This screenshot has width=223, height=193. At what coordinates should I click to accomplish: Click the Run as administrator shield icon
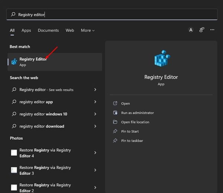click(x=115, y=113)
